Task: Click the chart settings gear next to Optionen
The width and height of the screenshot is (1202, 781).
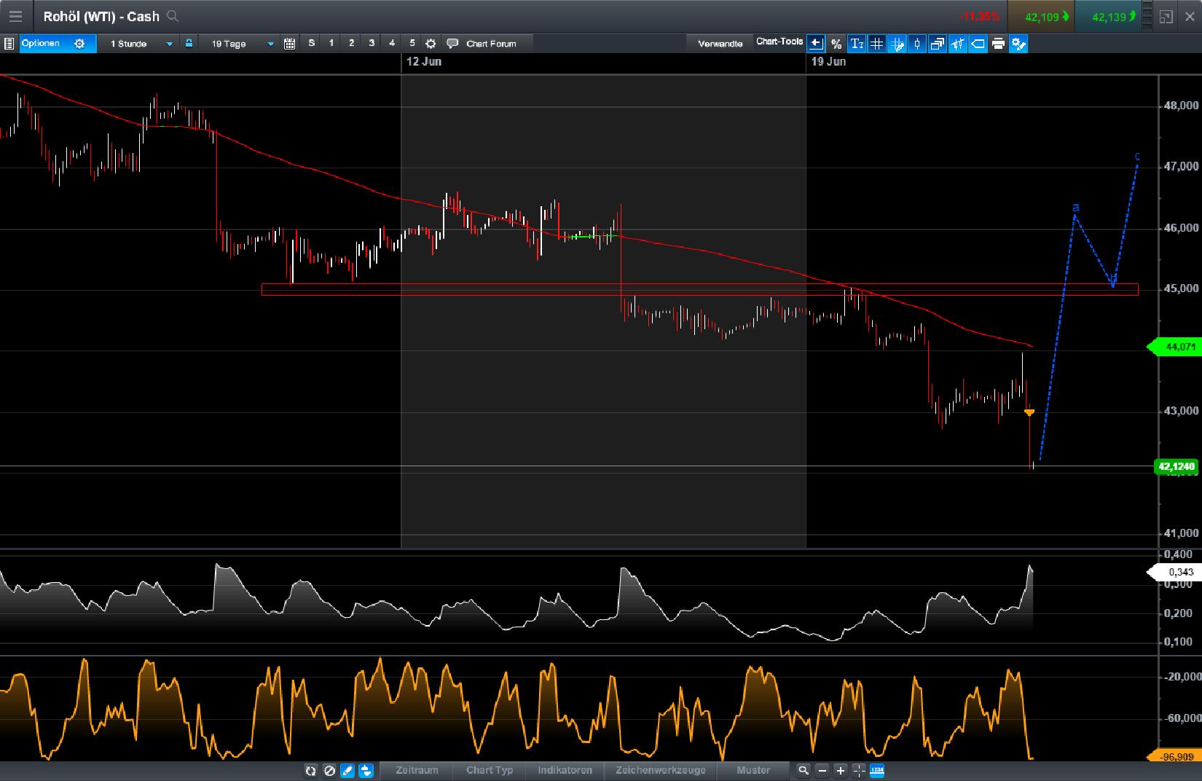Action: point(79,44)
